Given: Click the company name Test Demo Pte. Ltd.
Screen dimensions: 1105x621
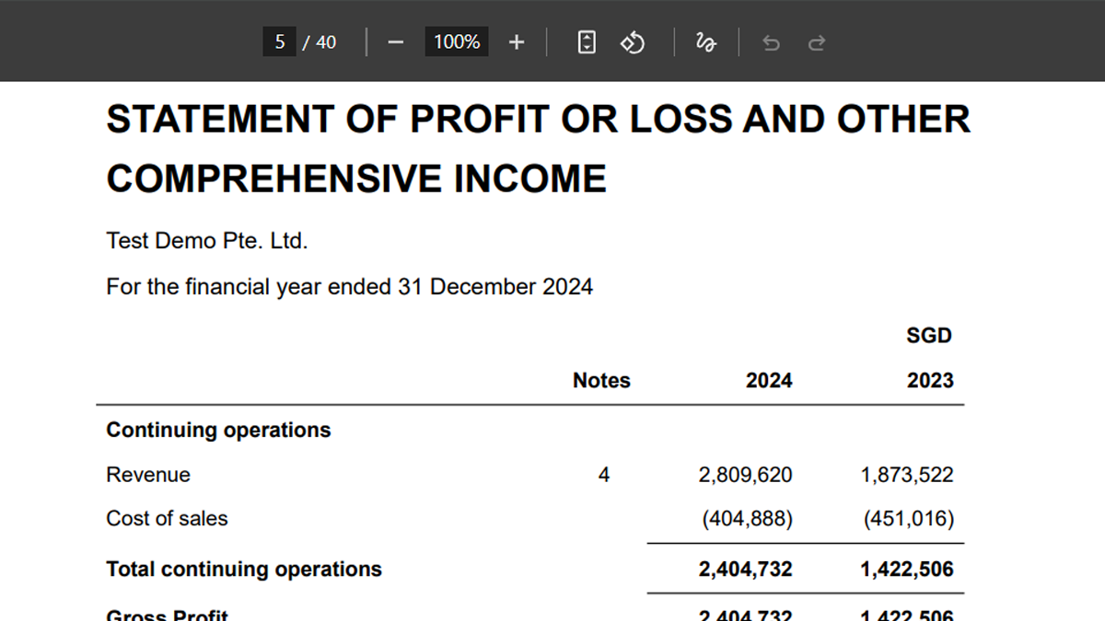Looking at the screenshot, I should point(207,241).
